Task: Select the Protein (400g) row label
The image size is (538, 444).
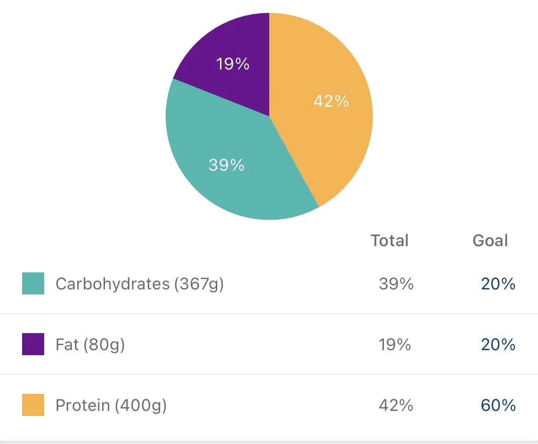Action: coord(111,405)
